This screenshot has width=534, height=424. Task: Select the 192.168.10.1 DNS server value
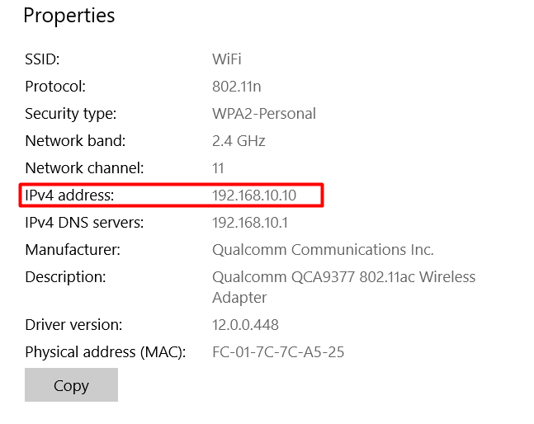(250, 222)
